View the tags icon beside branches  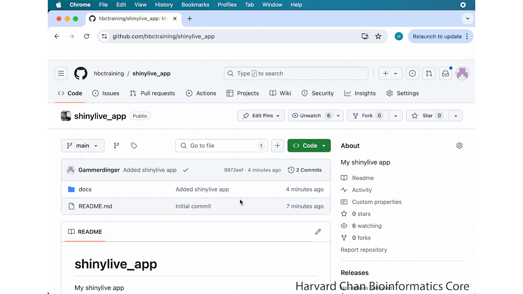(134, 146)
